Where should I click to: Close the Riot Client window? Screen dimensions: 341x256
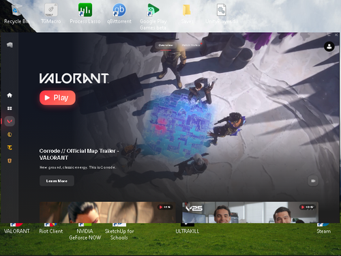pyautogui.click(x=336, y=35)
